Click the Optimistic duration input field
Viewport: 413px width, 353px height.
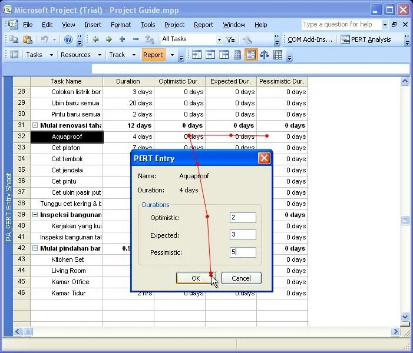click(x=243, y=218)
